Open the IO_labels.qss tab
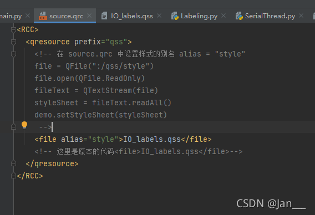This screenshot has height=215, width=315. pyautogui.click(x=132, y=16)
